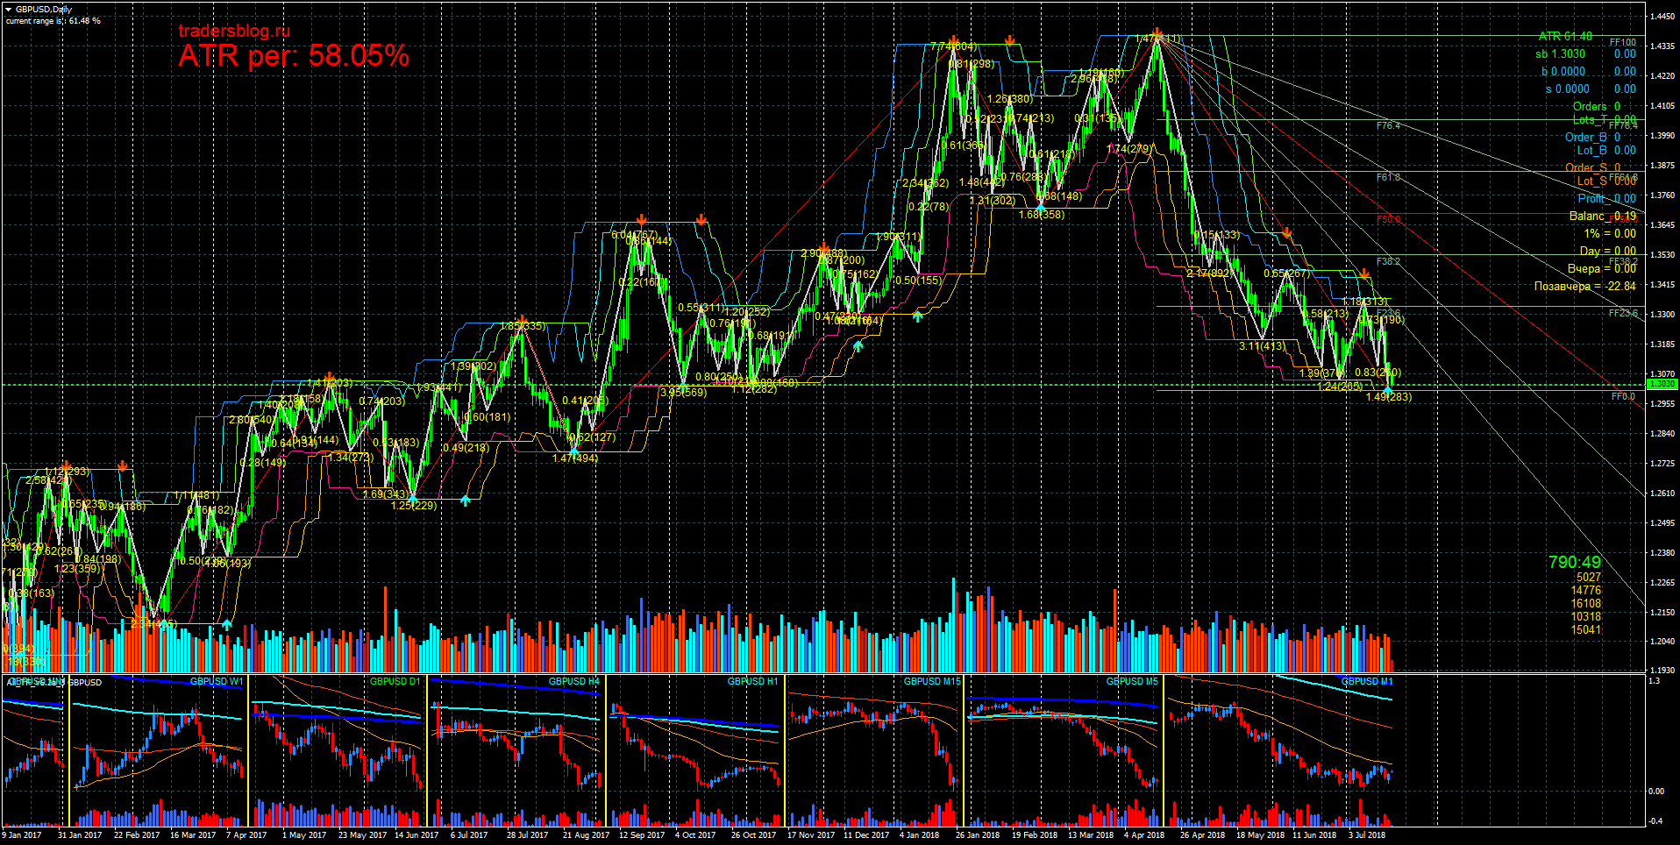Select the zigzag label 1.69(343)
The height and width of the screenshot is (845, 1680).
click(x=386, y=494)
